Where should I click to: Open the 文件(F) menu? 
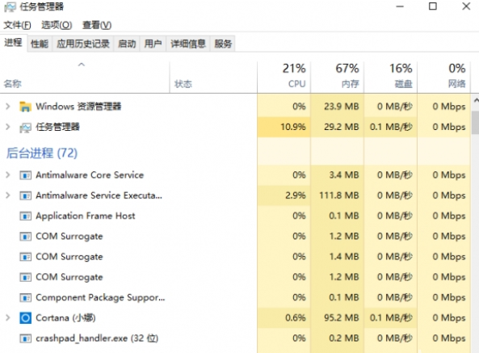click(18, 25)
